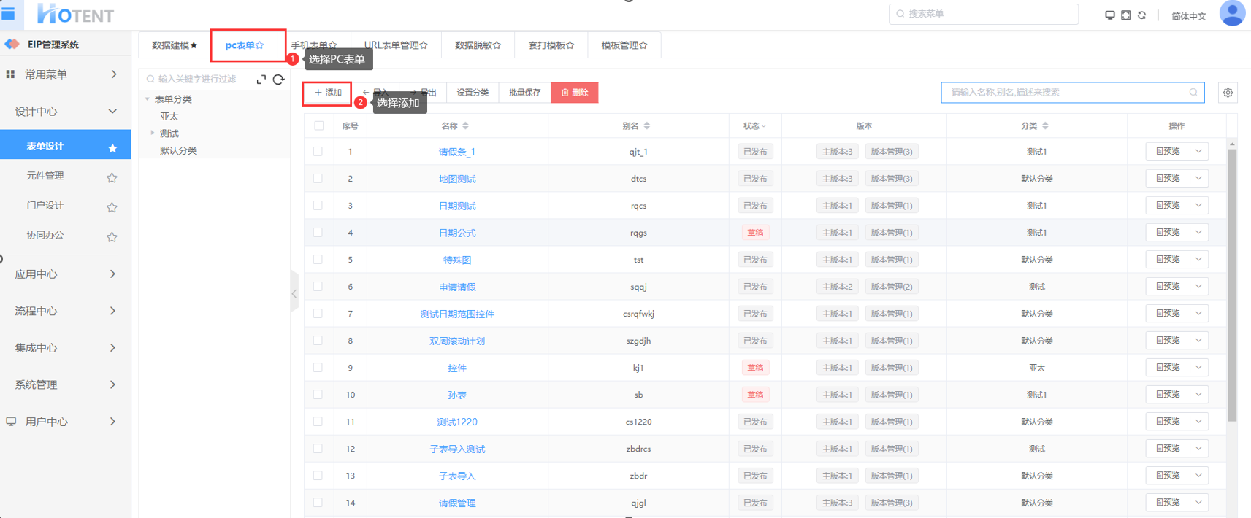Click the user avatar icon

1232,14
